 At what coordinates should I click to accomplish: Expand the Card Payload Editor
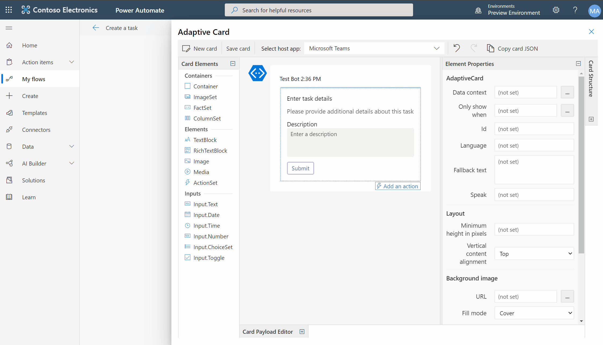tap(302, 332)
